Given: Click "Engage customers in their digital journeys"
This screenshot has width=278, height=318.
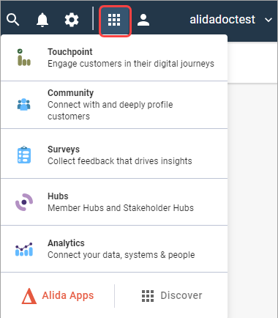Looking at the screenshot, I should (x=131, y=64).
